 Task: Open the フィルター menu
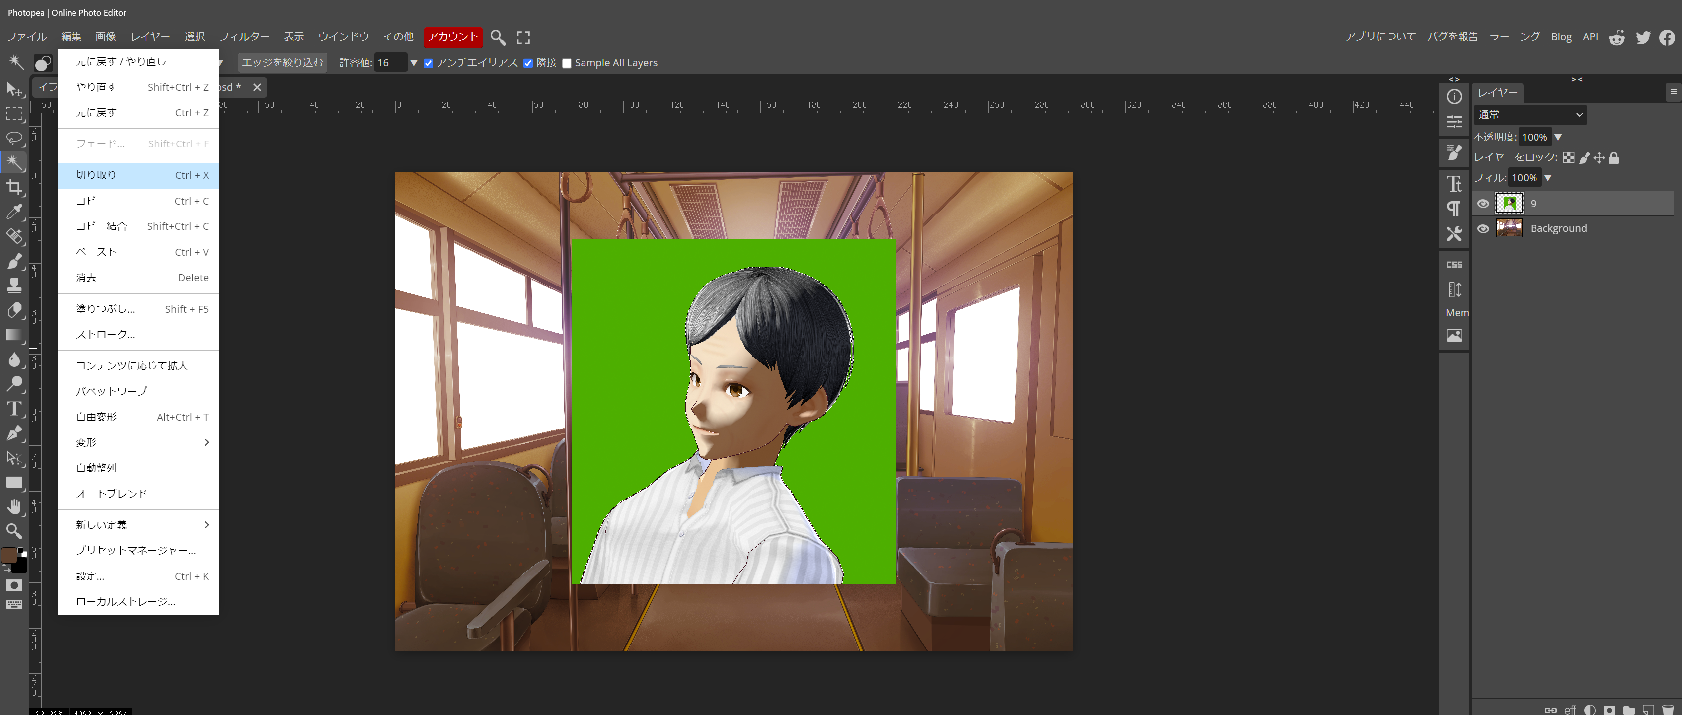point(243,37)
